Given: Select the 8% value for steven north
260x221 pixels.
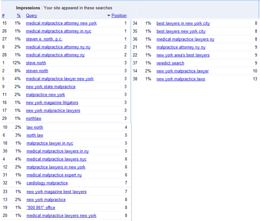Looking at the screenshot, I should tap(18, 71).
